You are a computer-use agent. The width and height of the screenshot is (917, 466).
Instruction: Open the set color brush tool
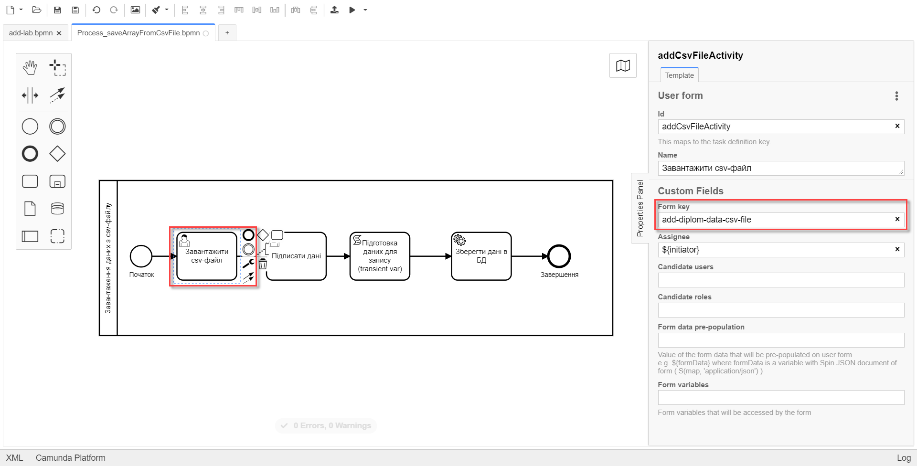156,10
